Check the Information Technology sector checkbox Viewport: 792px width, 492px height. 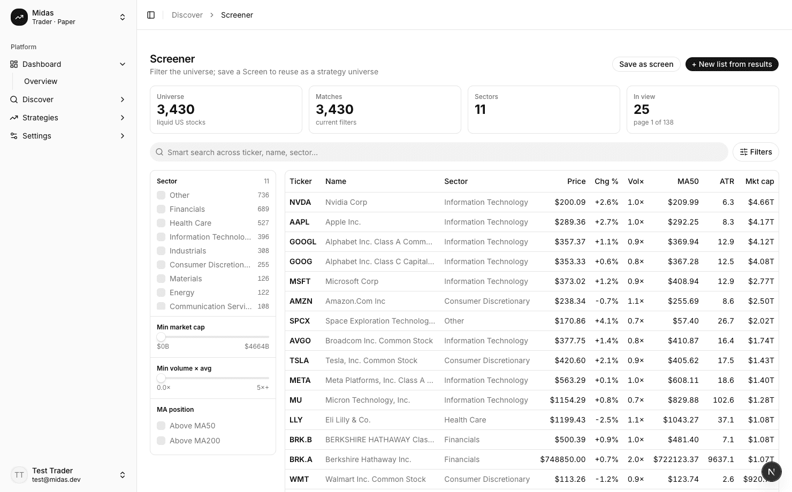(x=161, y=237)
